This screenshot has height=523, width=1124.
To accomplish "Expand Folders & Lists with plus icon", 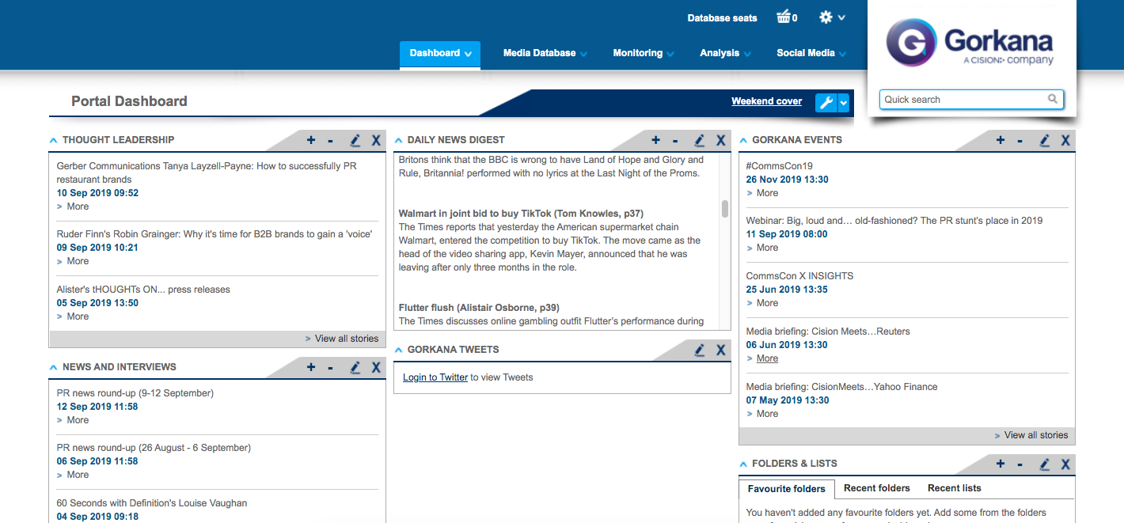I will coord(1001,464).
